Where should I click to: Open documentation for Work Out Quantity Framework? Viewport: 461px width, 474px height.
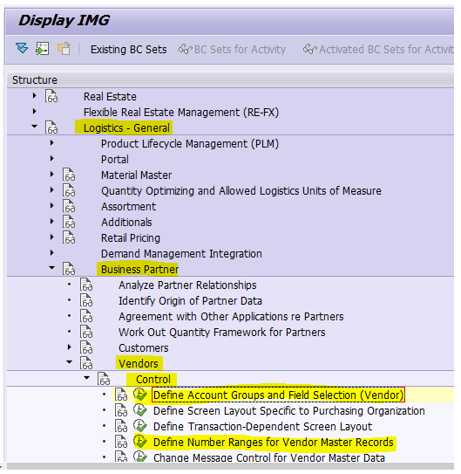(x=86, y=332)
